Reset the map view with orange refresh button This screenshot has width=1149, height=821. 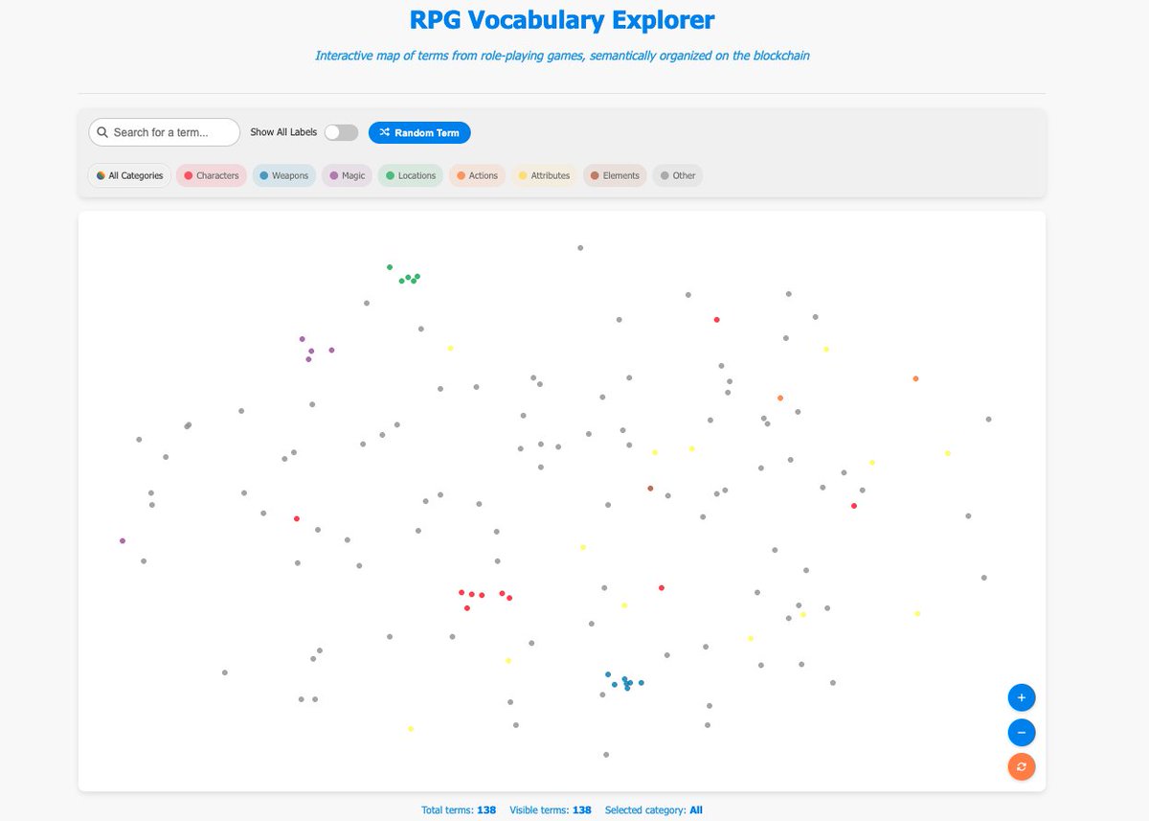coord(1022,766)
